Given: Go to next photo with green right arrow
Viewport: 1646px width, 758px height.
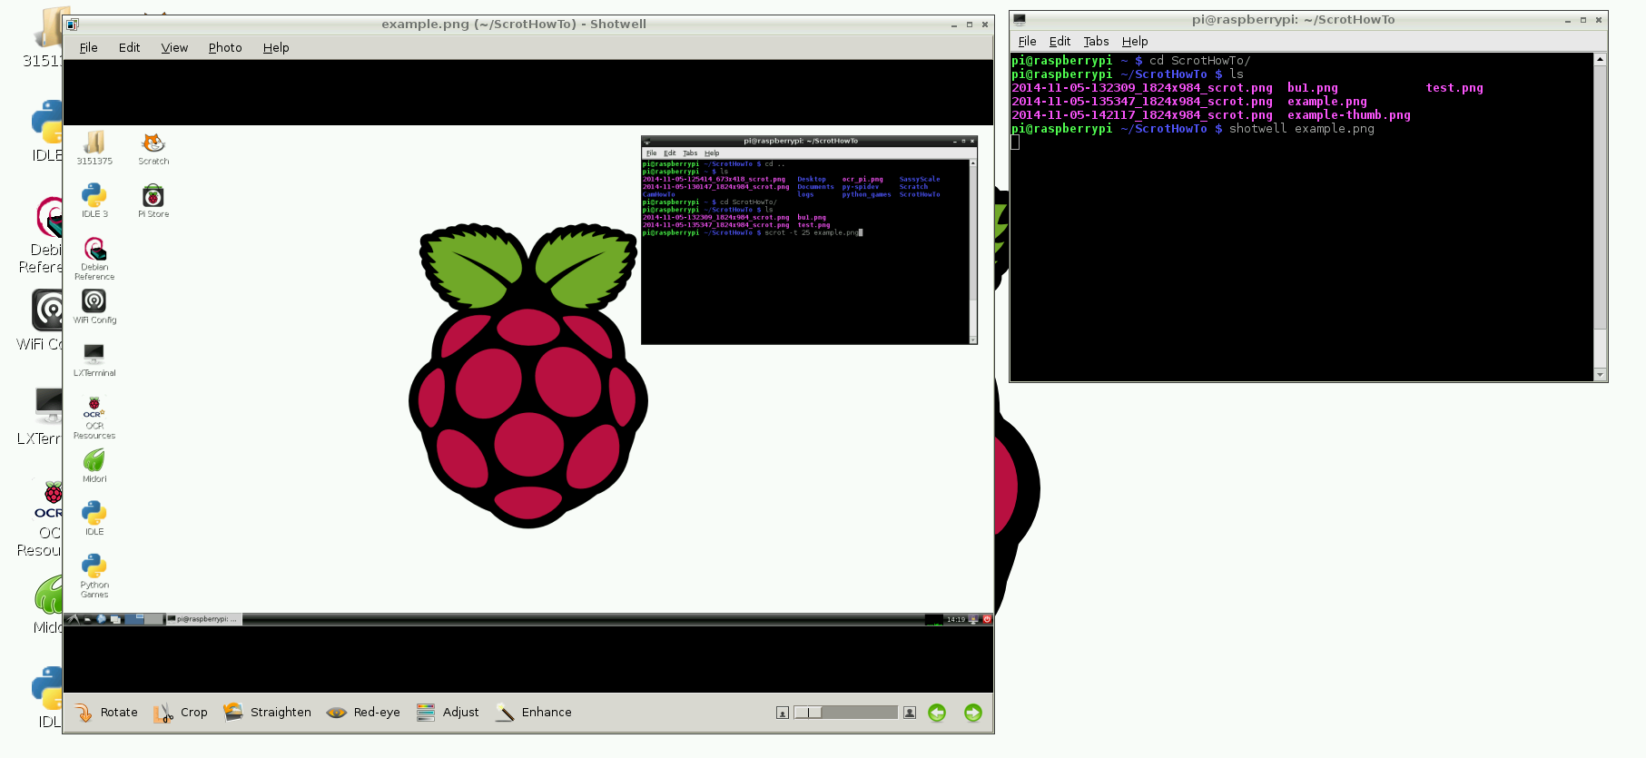Looking at the screenshot, I should coord(973,713).
